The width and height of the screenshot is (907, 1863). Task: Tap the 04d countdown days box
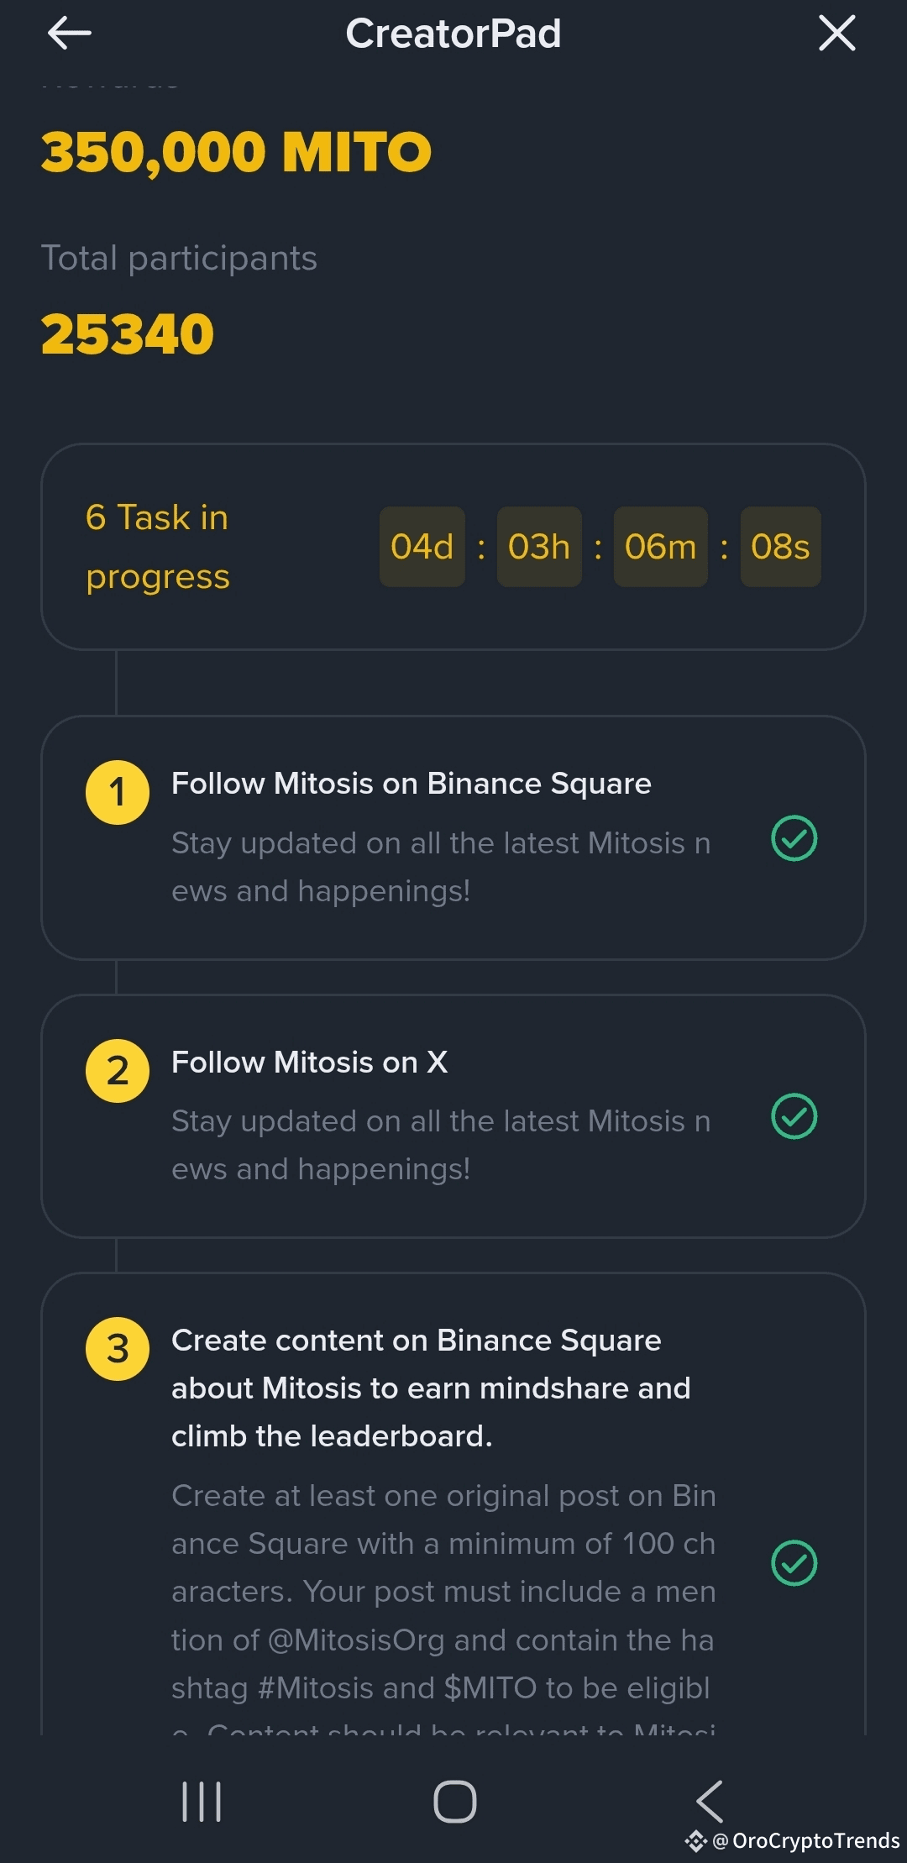coord(422,547)
